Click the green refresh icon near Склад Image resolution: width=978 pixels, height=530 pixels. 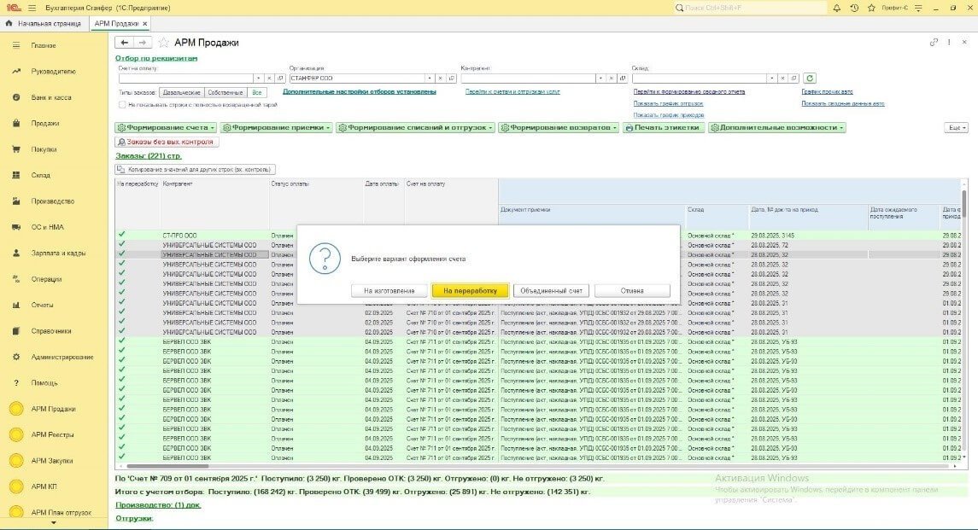tap(810, 78)
